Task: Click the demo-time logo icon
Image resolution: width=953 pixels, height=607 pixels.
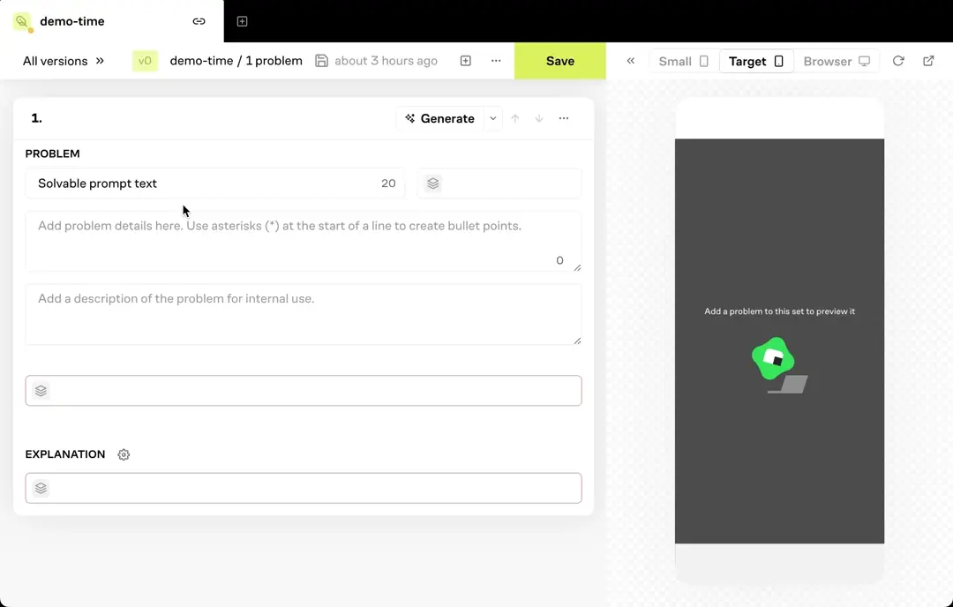Action: (22, 22)
